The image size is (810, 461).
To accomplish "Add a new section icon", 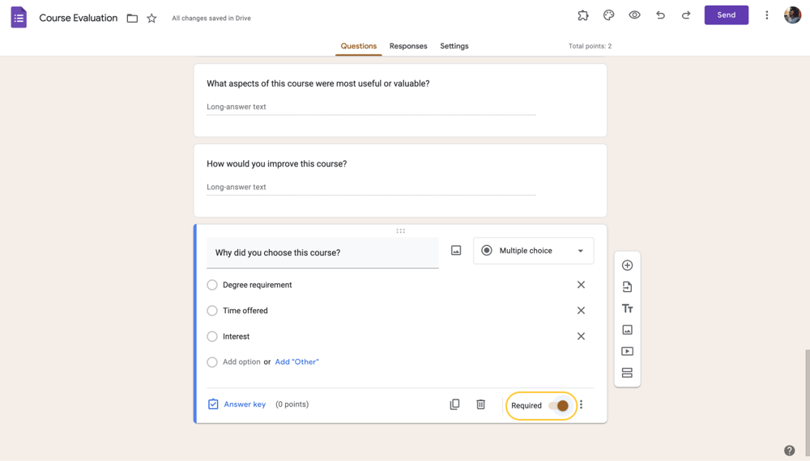I will click(x=627, y=373).
